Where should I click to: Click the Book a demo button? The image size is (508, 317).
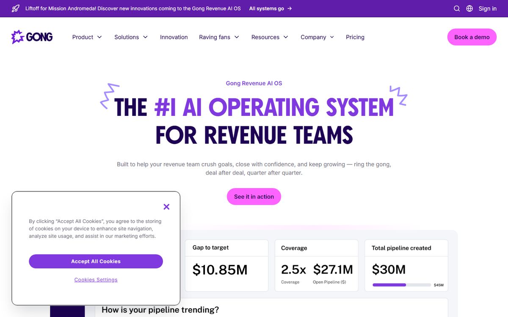(472, 37)
